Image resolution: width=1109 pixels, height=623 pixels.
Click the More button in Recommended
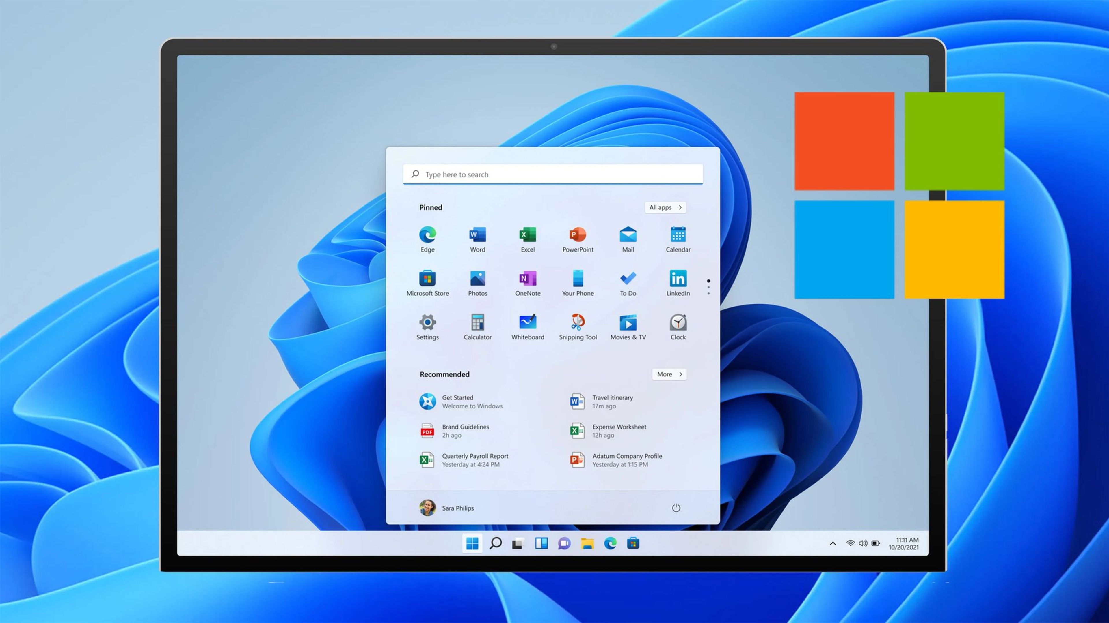pos(669,374)
